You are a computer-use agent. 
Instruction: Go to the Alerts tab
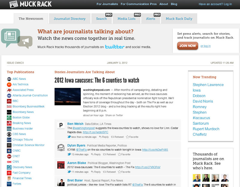pos(151,19)
